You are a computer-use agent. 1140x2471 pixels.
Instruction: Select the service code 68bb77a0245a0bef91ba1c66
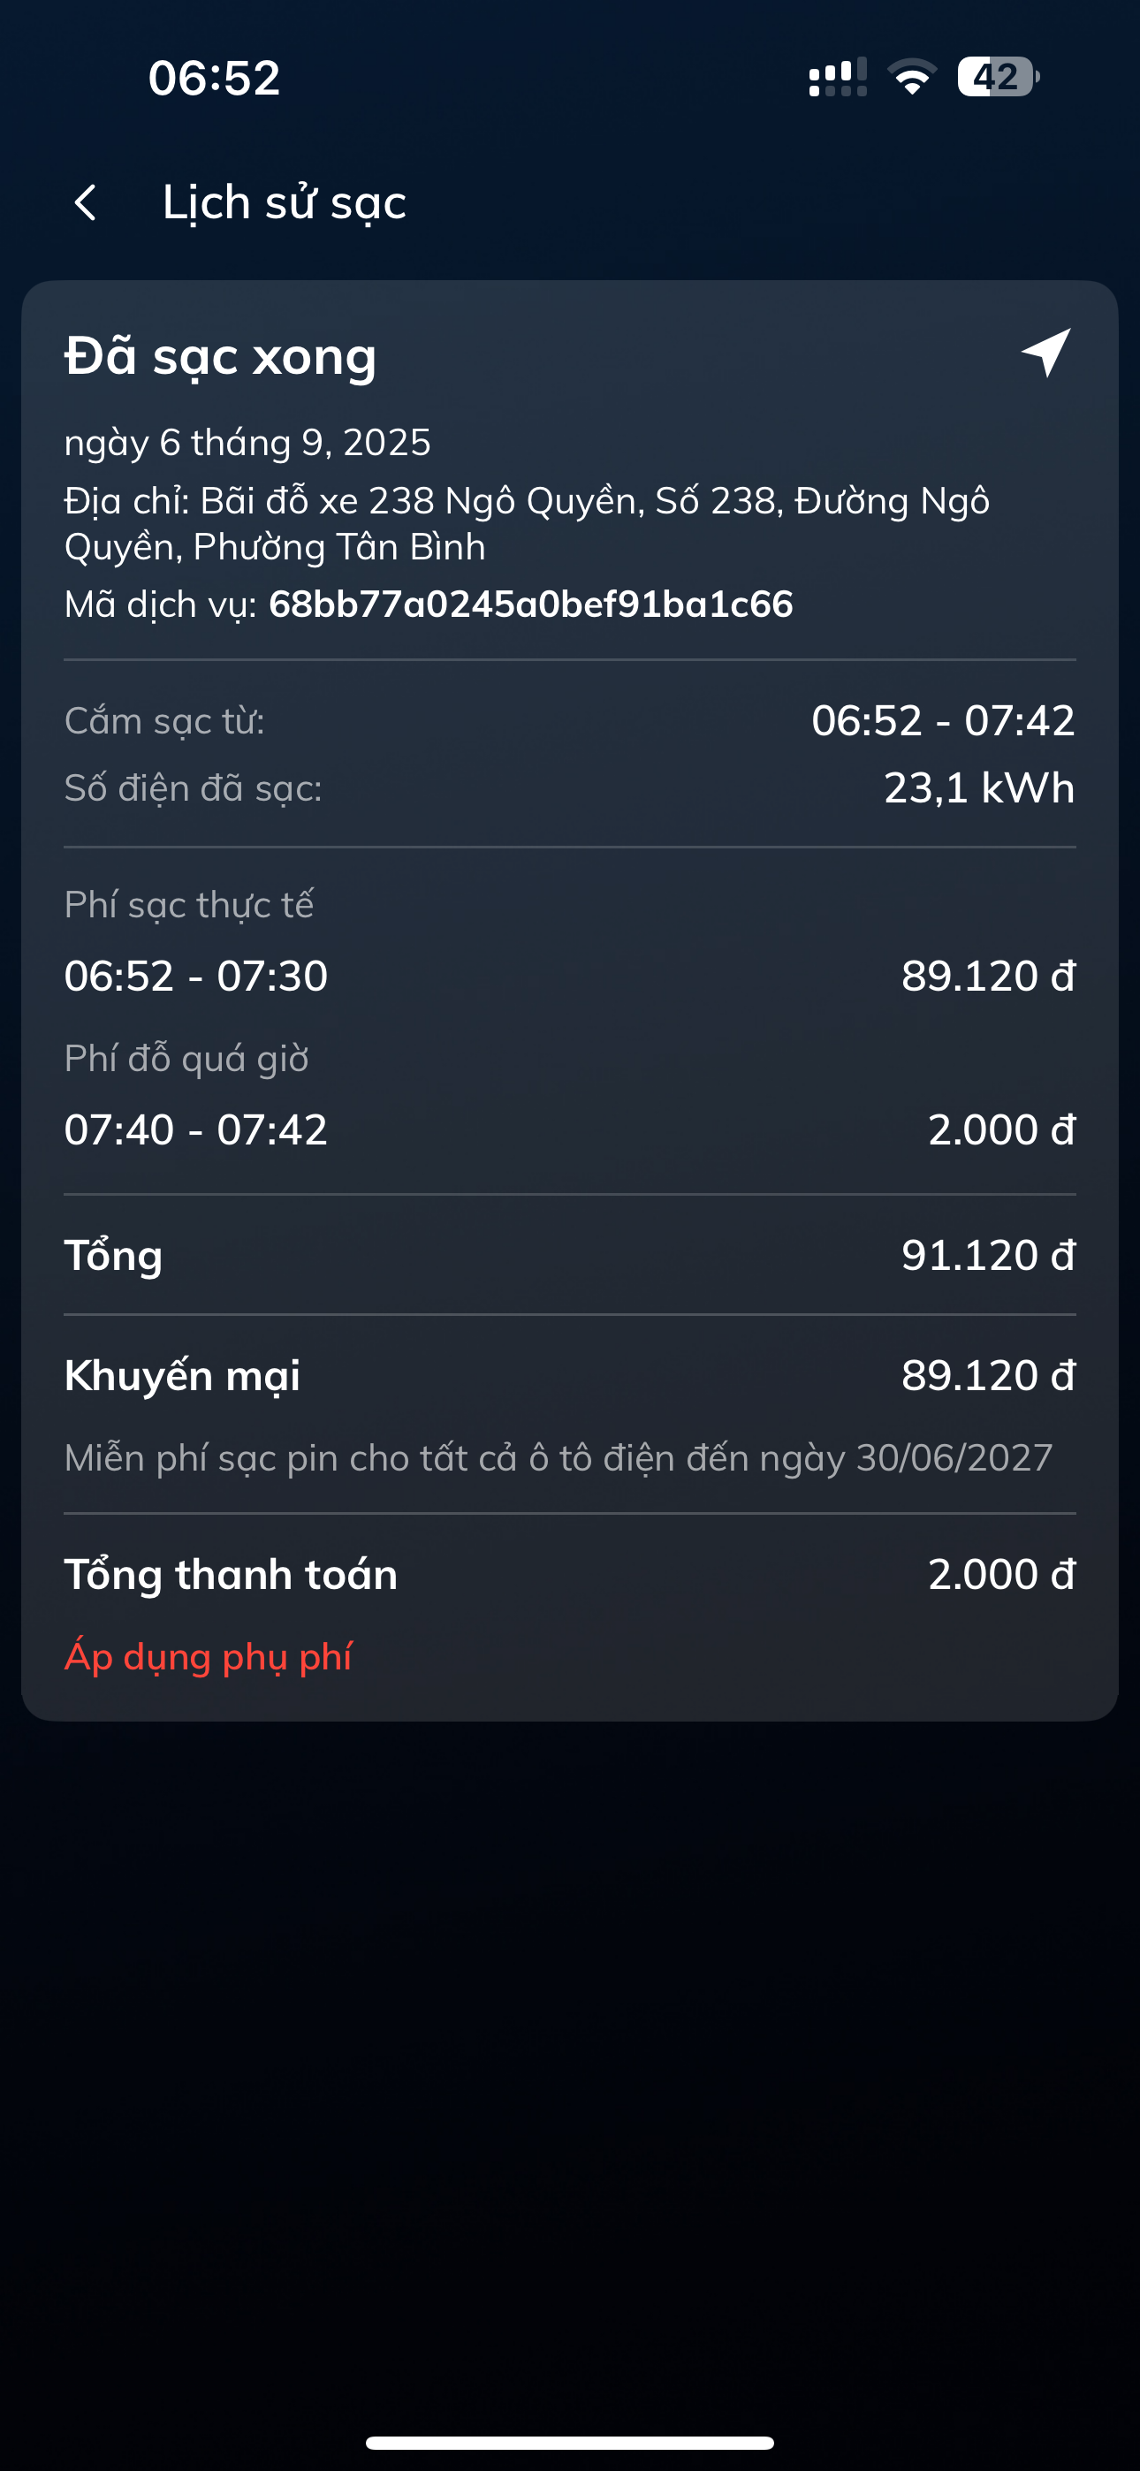pyautogui.click(x=530, y=604)
